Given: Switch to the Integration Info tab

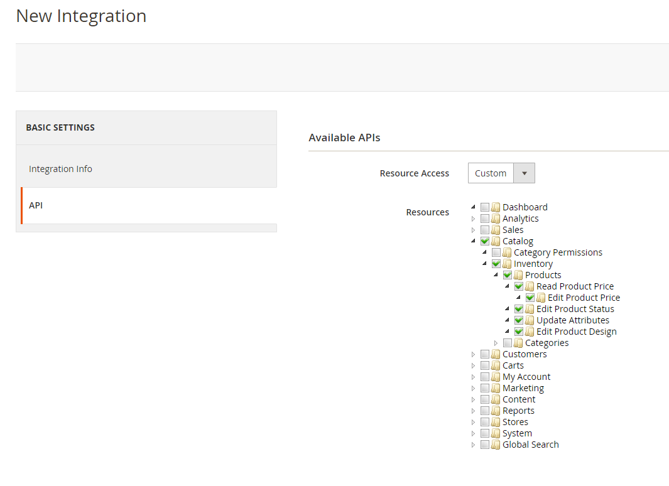Looking at the screenshot, I should click(60, 168).
